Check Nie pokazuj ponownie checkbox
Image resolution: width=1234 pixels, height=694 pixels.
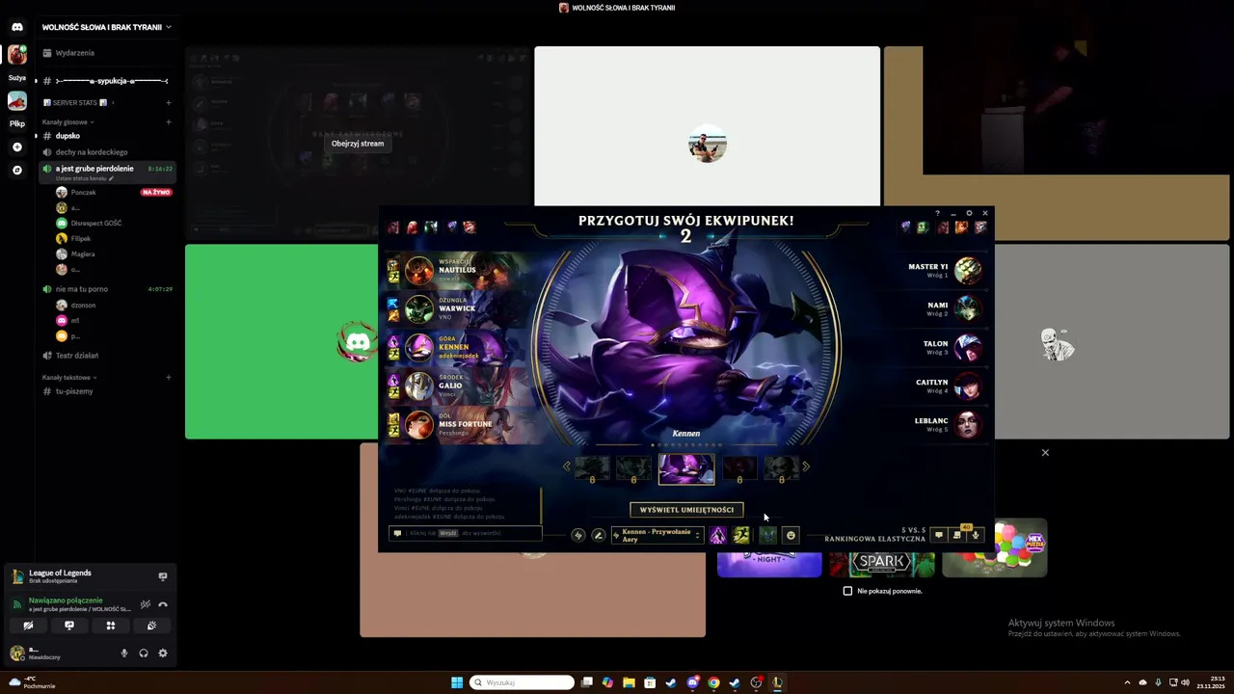848,591
